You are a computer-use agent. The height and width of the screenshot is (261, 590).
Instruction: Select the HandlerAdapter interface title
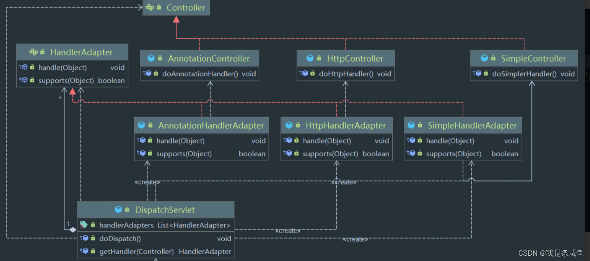[82, 52]
